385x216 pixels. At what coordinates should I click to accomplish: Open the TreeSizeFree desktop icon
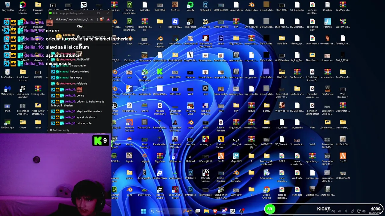click(x=8, y=74)
